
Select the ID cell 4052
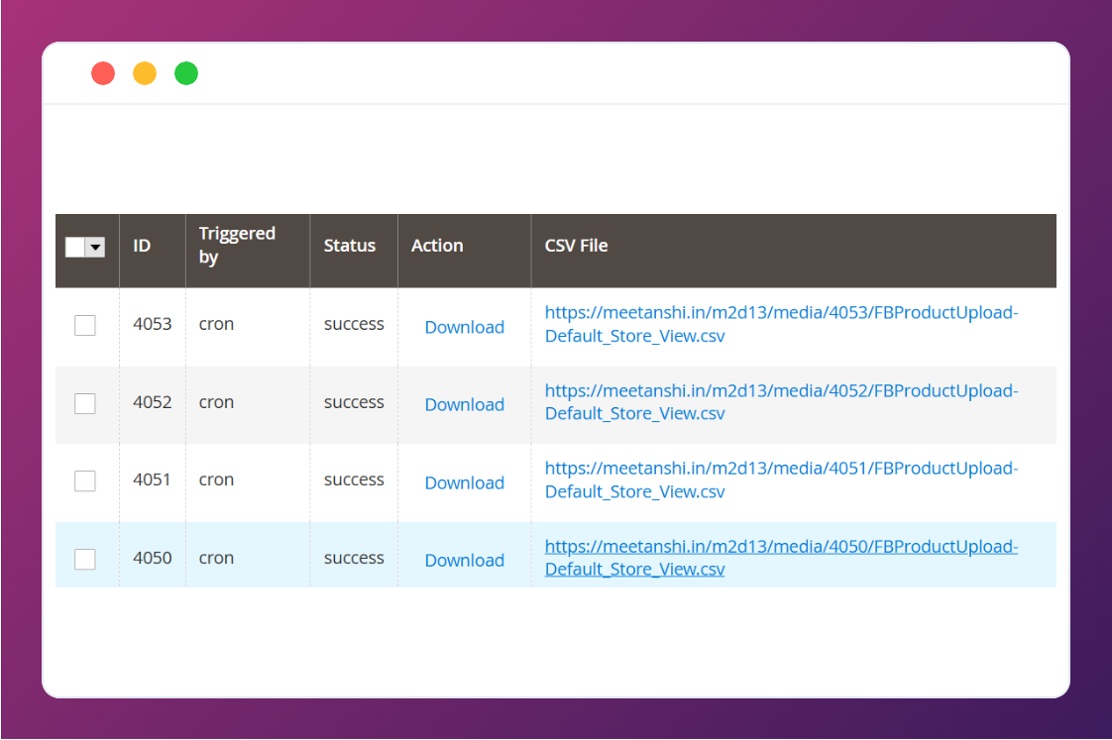[153, 402]
